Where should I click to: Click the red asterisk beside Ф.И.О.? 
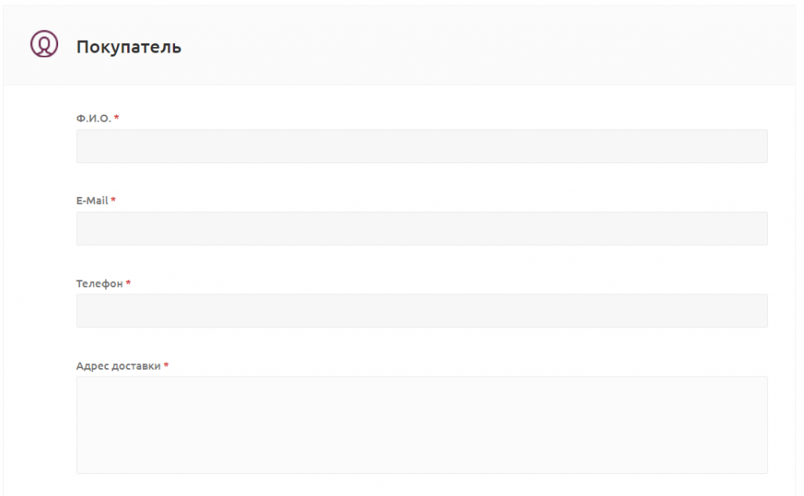(x=117, y=118)
